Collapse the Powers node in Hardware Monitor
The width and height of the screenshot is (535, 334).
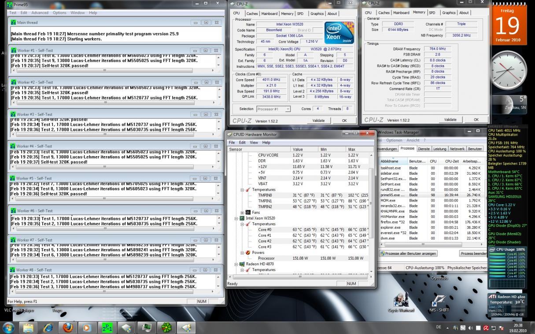242,253
